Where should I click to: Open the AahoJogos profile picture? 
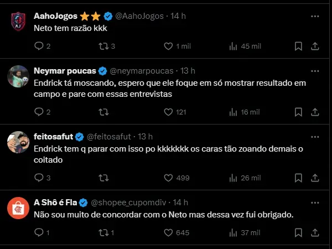(18, 22)
